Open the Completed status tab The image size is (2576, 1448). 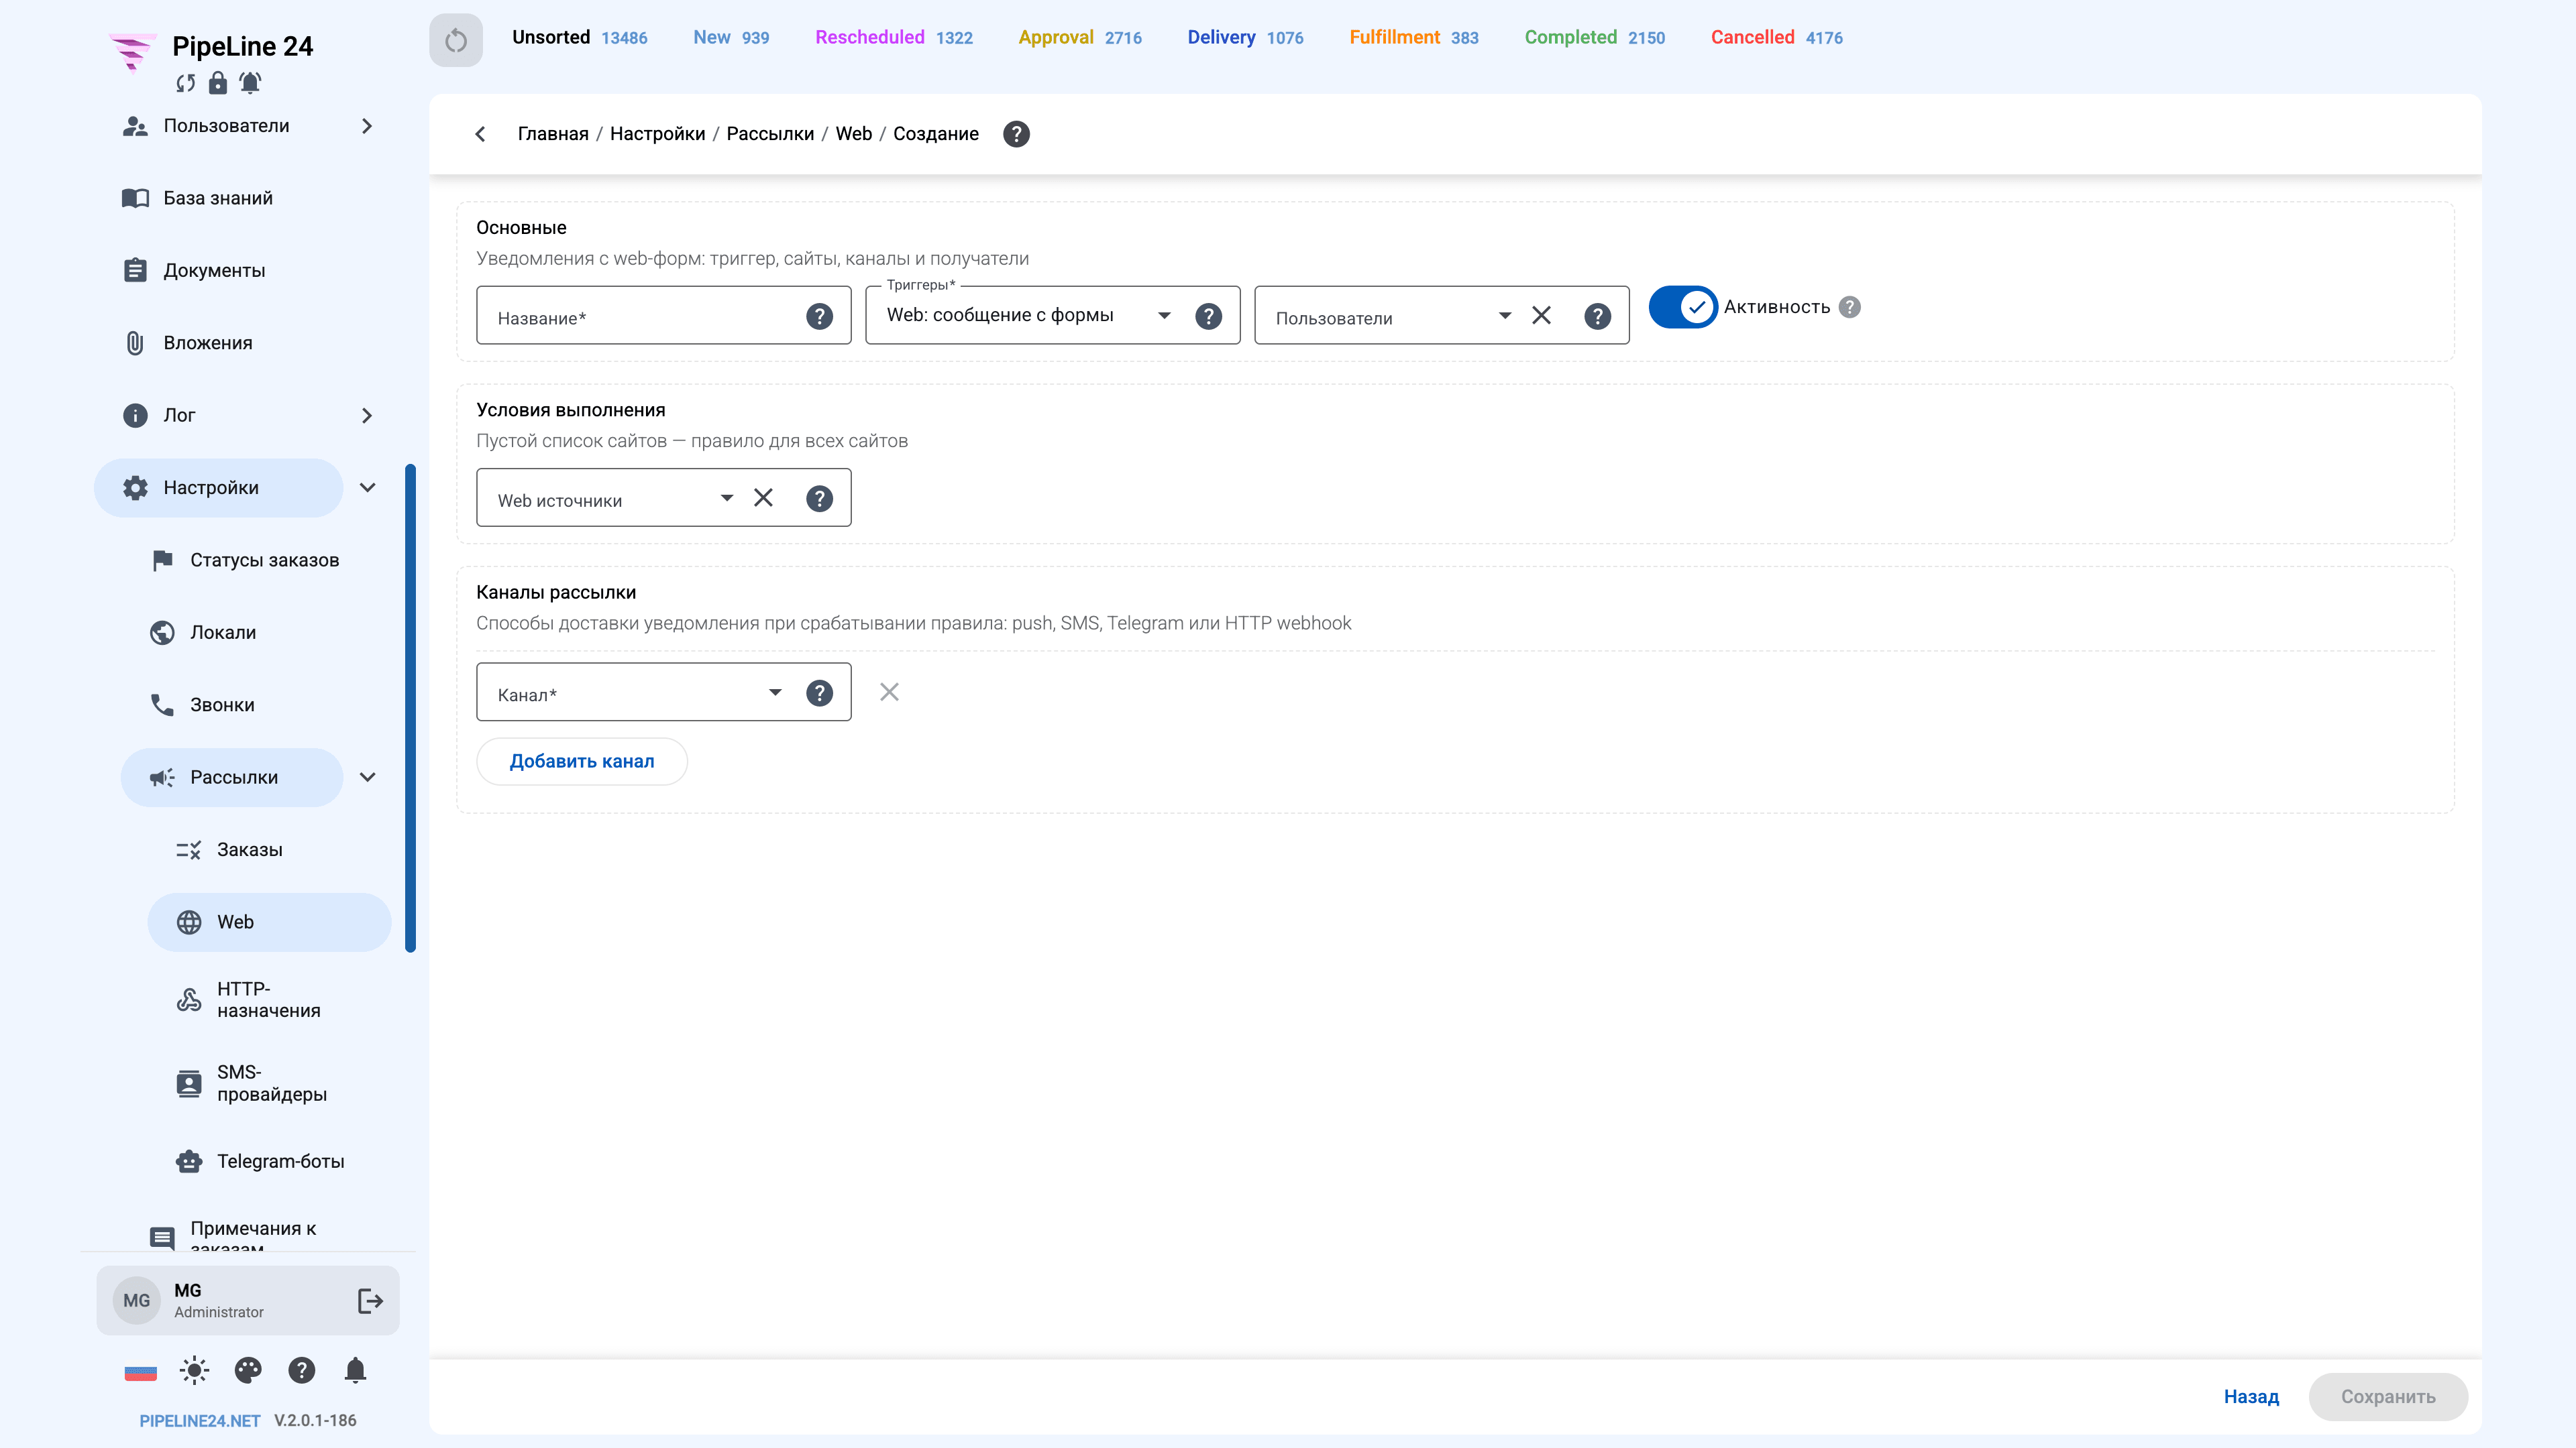pyautogui.click(x=1594, y=38)
